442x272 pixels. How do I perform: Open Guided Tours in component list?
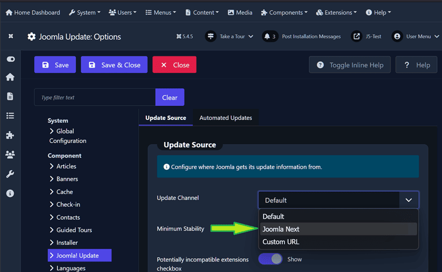74,230
